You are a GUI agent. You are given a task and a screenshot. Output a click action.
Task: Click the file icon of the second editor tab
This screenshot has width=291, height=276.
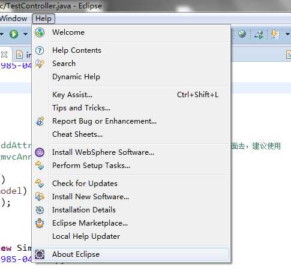(19, 55)
